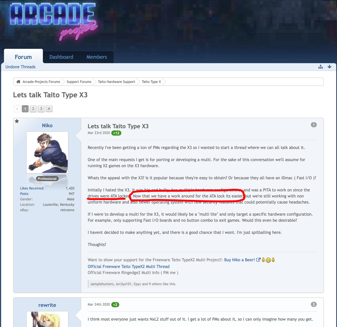Open the +12 likes badge

click(x=116, y=133)
